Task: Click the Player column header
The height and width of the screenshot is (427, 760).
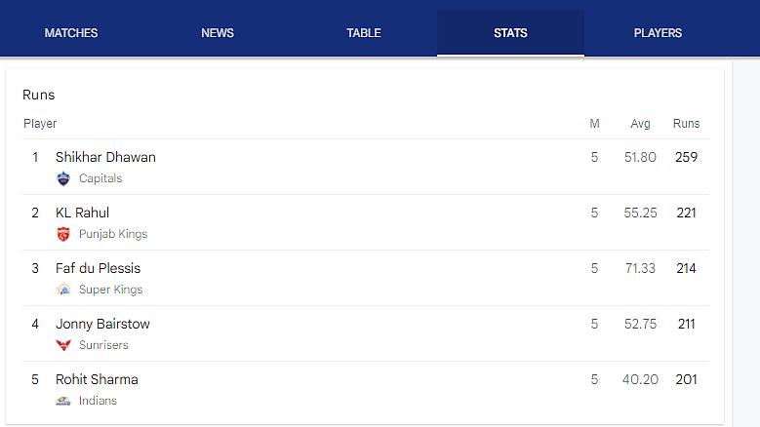Action: [x=40, y=124]
